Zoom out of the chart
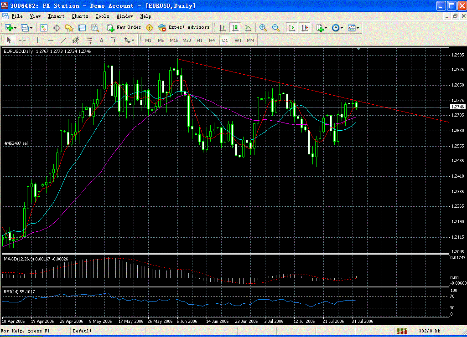Image resolution: width=467 pixels, height=337 pixels. (275, 28)
